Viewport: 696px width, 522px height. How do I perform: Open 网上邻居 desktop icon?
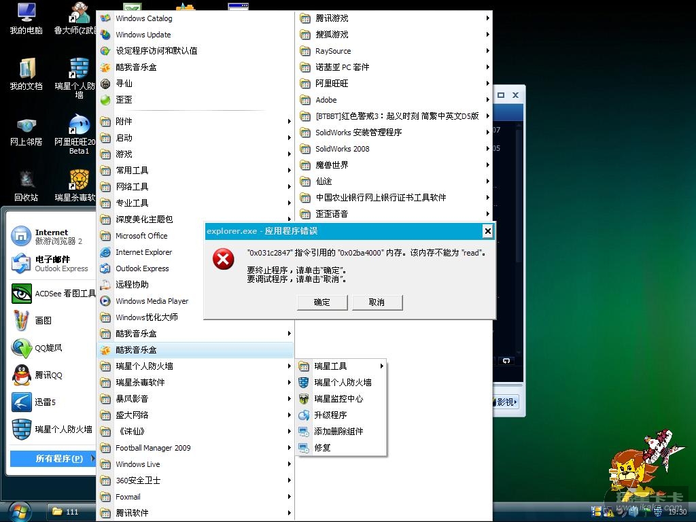pyautogui.click(x=27, y=131)
